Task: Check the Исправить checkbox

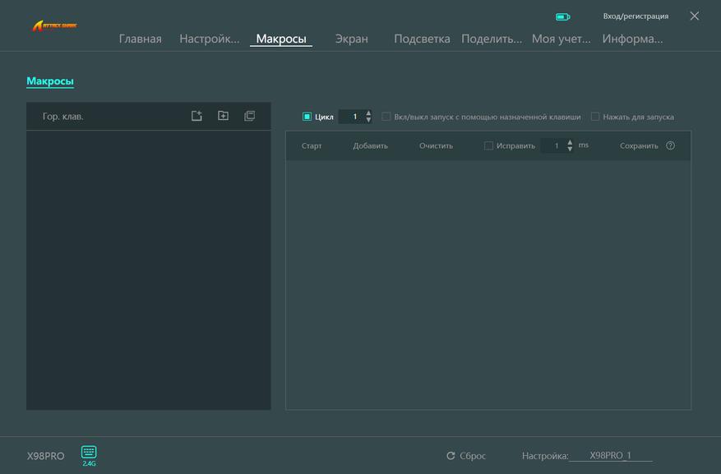Action: (x=488, y=145)
